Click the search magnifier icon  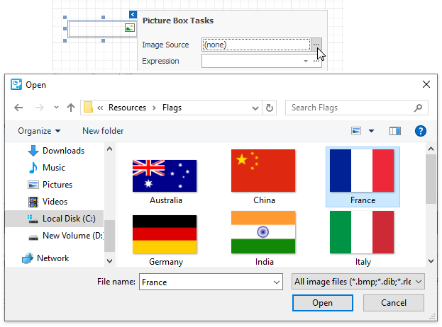pyautogui.click(x=419, y=108)
